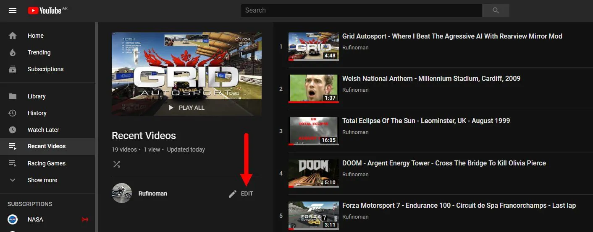The width and height of the screenshot is (593, 232).
Task: Open Welsh National Anthem video title
Action: 431,79
